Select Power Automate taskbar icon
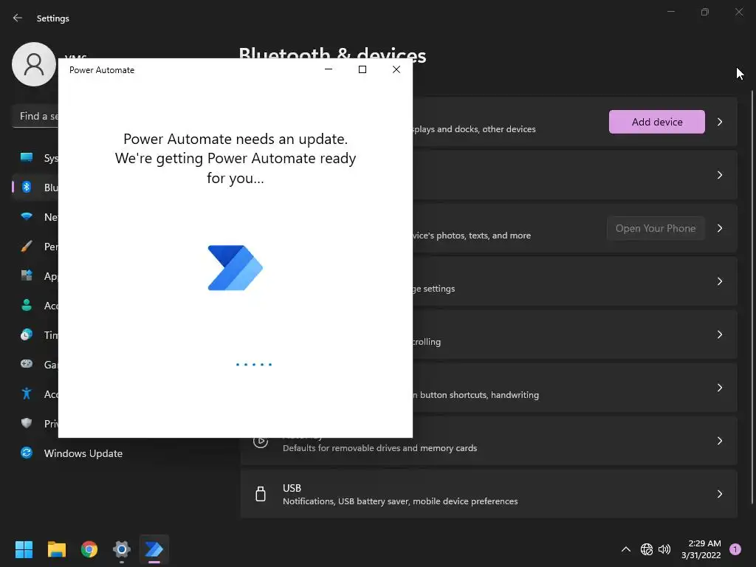756x567 pixels. [154, 549]
